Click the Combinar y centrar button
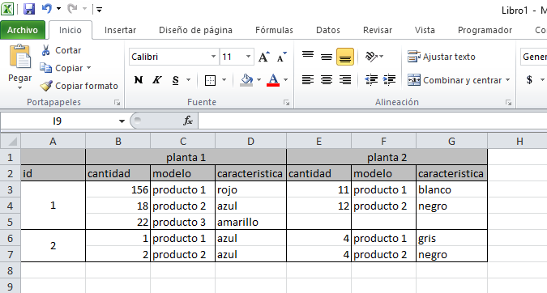The image size is (547, 293). pos(455,80)
